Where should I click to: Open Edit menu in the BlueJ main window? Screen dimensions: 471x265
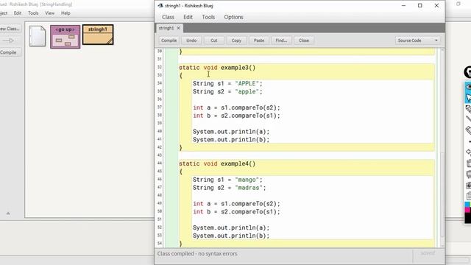pos(18,13)
